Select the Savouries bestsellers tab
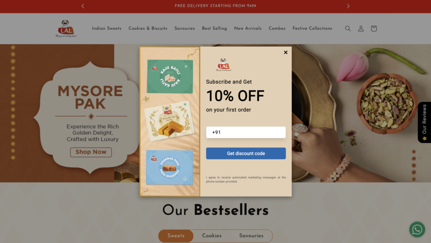Image resolution: width=431 pixels, height=243 pixels. tap(251, 236)
